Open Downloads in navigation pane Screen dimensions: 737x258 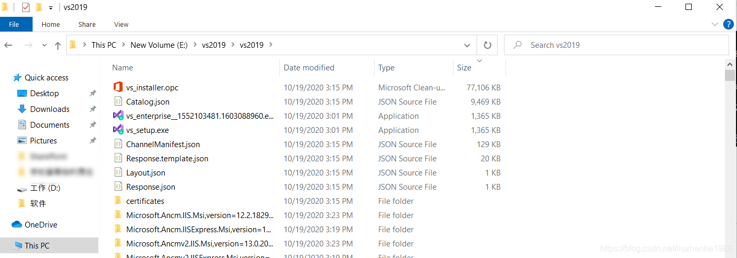pyautogui.click(x=49, y=109)
